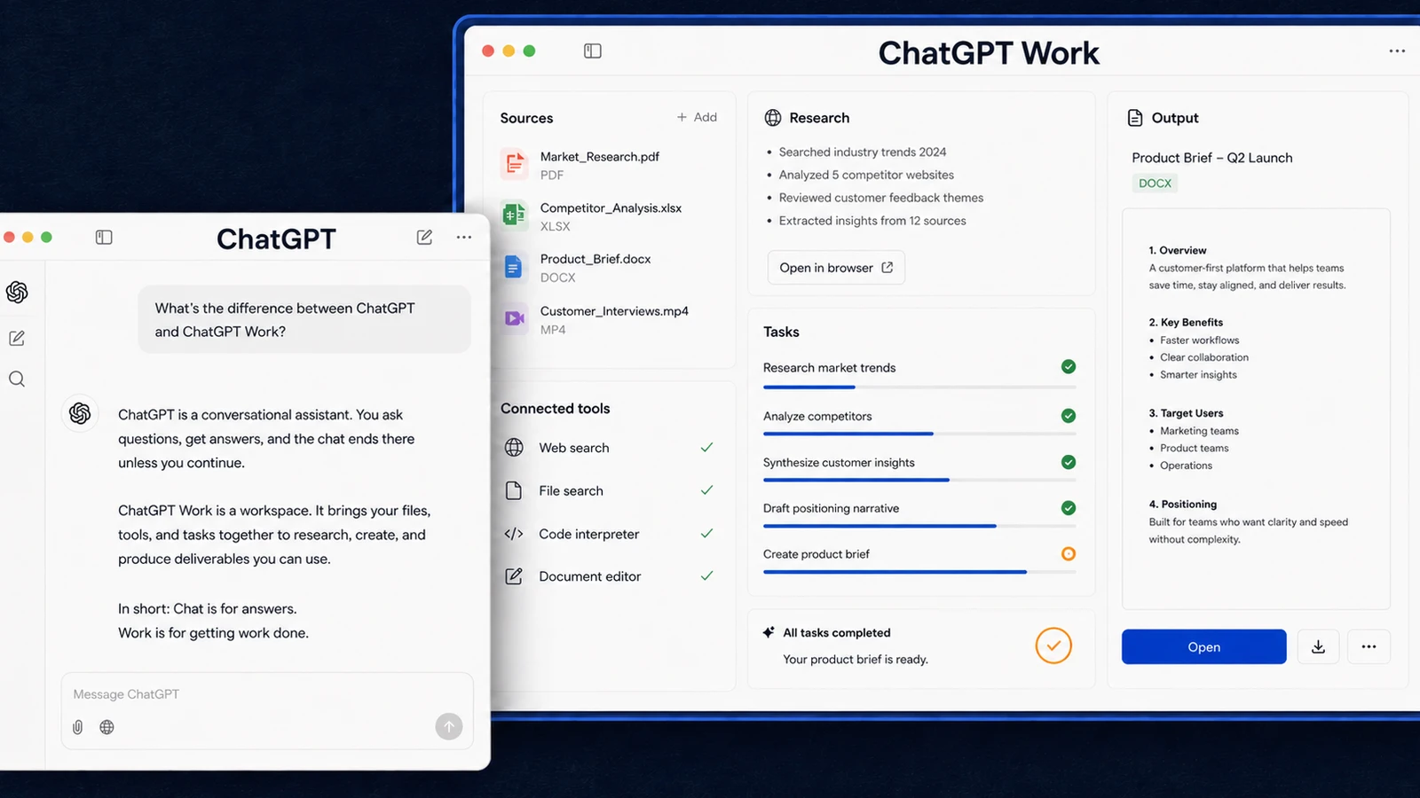Click Code interpreter label
Screen dimensions: 1420x798
point(589,534)
